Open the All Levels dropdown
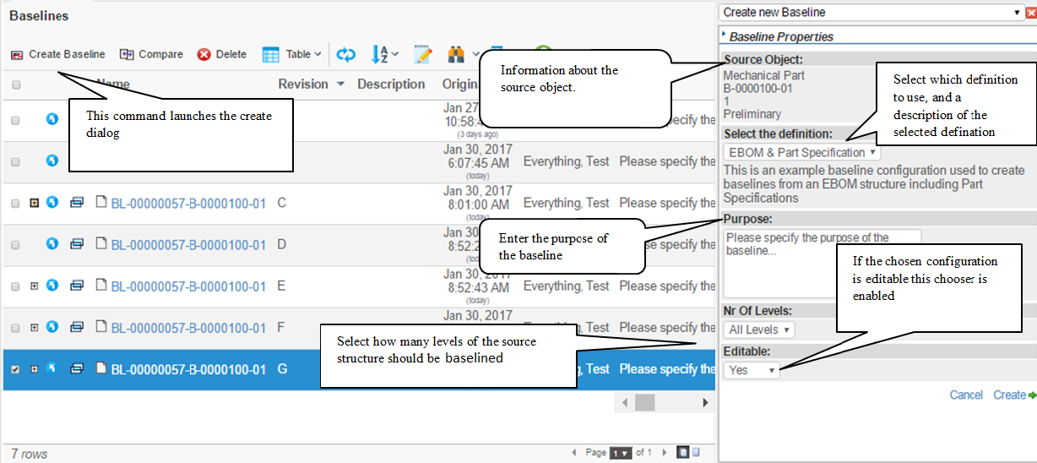The image size is (1037, 463). 759,330
